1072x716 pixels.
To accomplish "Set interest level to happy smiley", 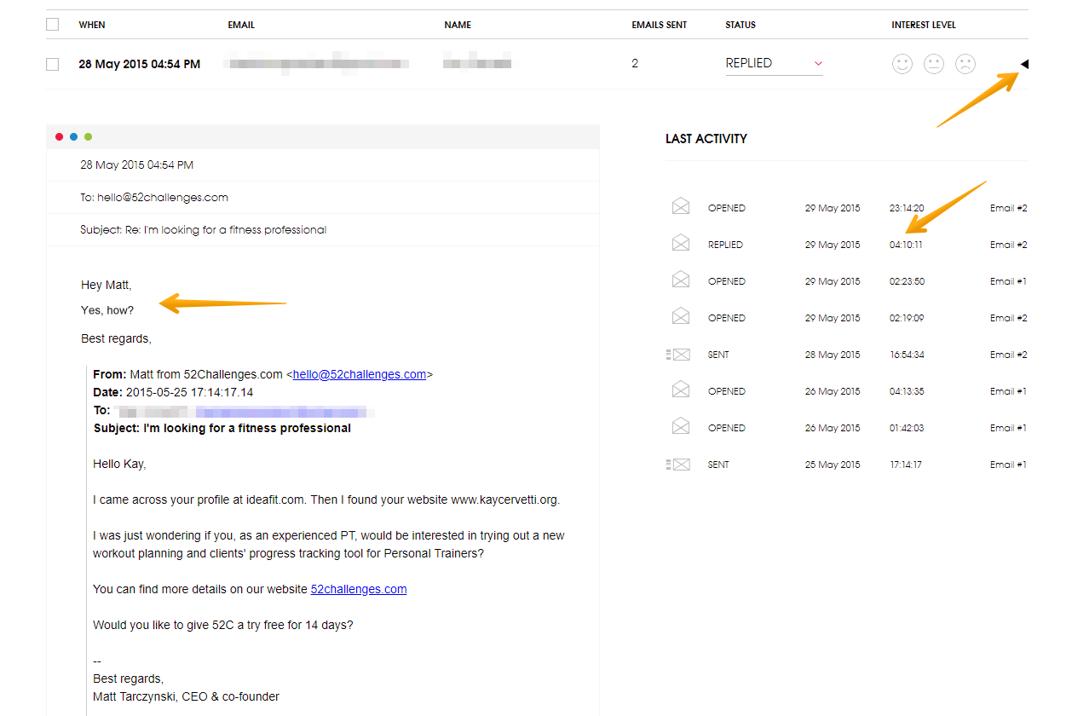I will [902, 64].
